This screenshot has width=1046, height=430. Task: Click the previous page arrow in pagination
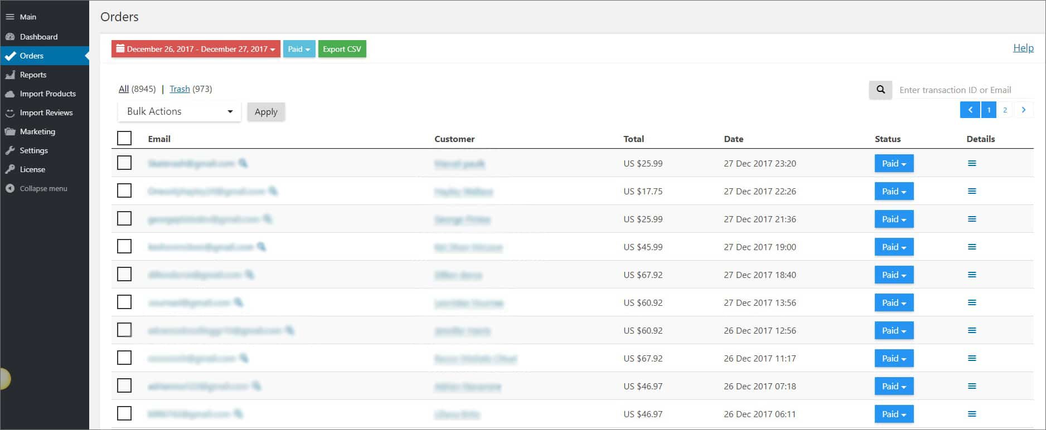tap(970, 110)
